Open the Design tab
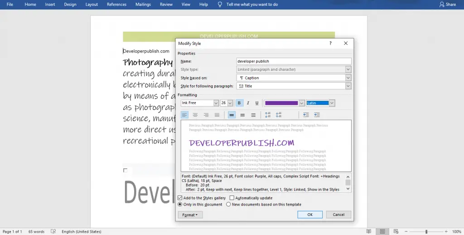 (70, 5)
